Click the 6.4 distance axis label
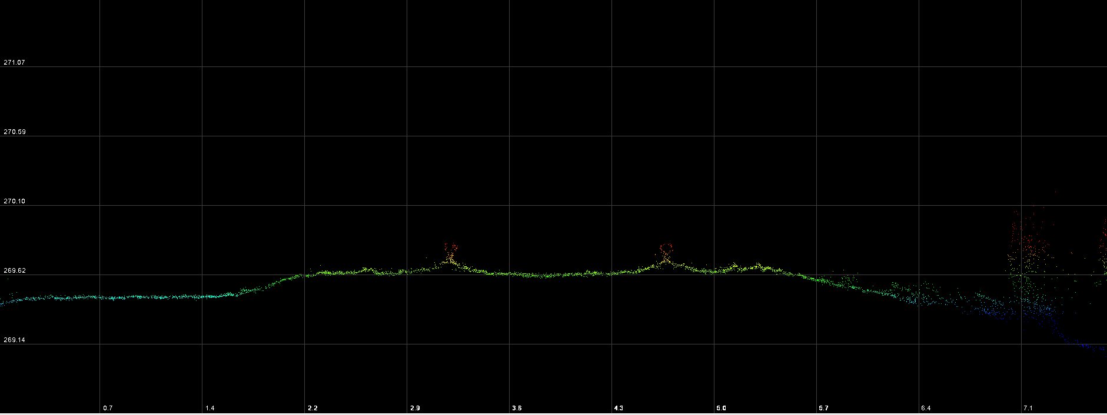 926,408
